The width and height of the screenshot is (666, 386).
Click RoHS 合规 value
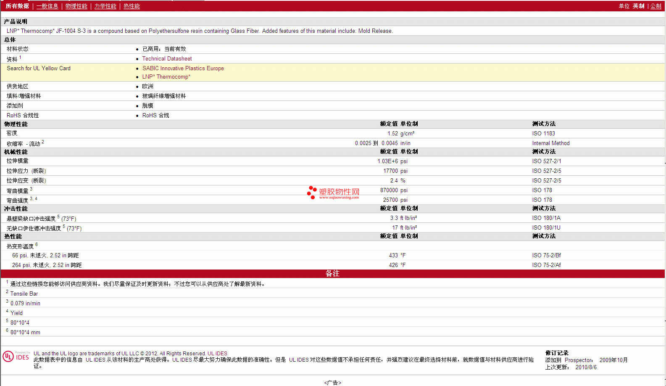(x=155, y=115)
